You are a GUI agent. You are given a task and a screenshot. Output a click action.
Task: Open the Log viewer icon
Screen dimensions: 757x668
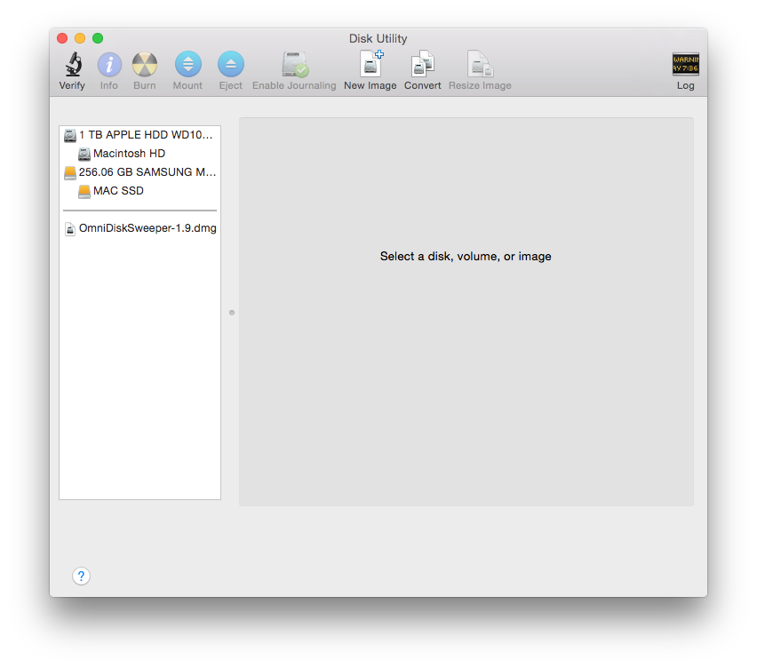click(x=685, y=64)
